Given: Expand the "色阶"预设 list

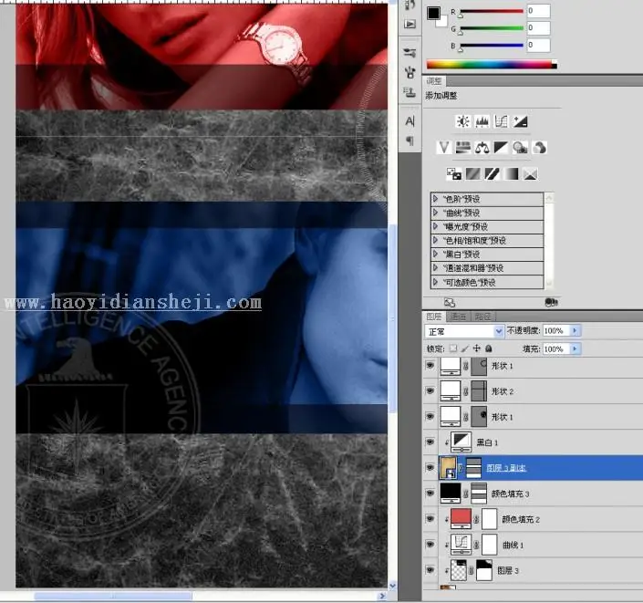Looking at the screenshot, I should [435, 199].
